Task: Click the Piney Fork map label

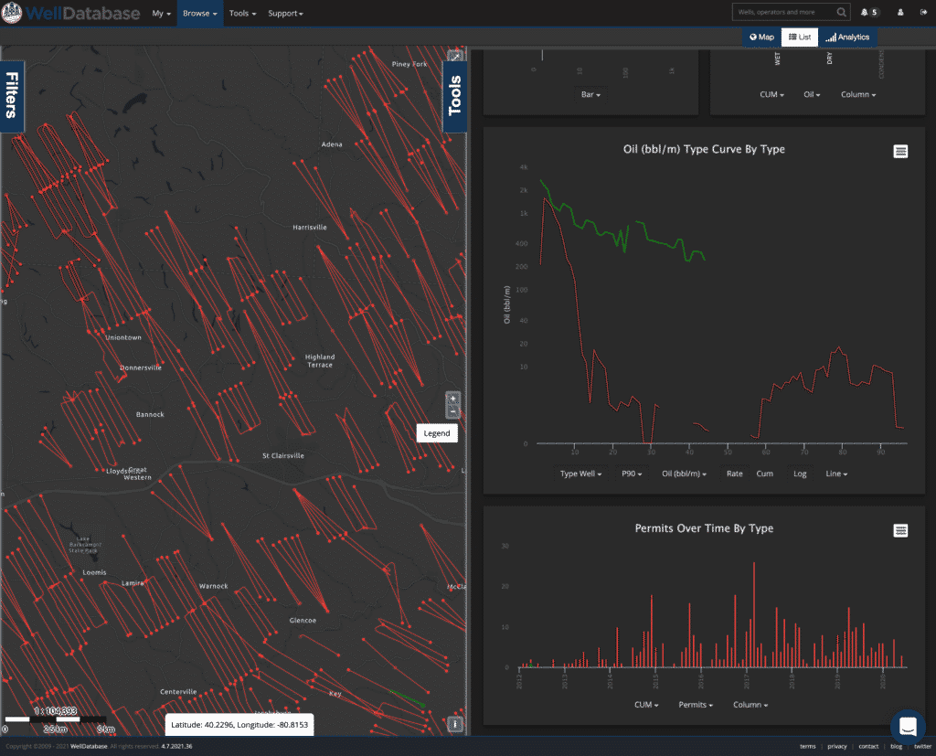Action: tap(409, 64)
